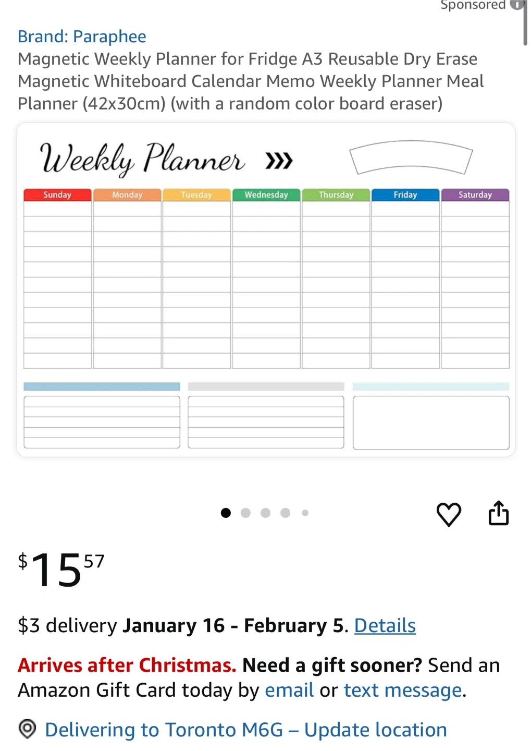Open the Sponsored info icon
Viewport: 531px width, 751px height.
(x=516, y=5)
